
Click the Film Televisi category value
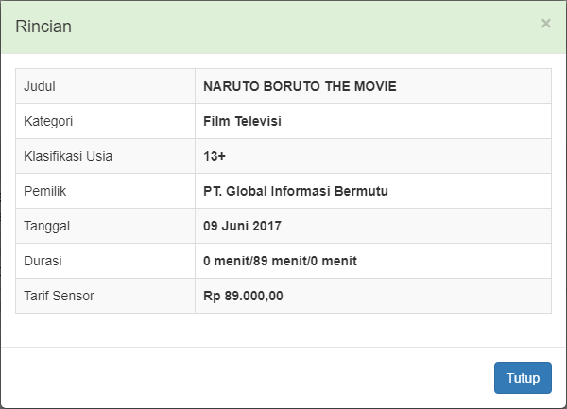[x=242, y=121]
